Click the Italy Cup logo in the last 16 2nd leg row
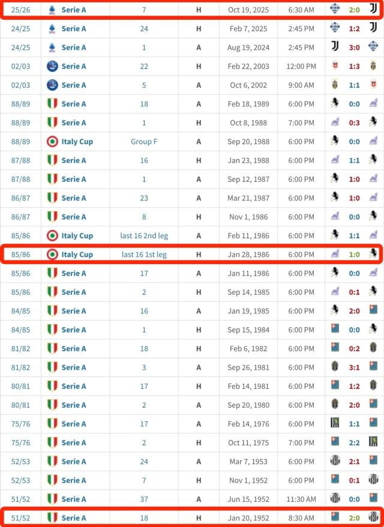384x527 pixels. pos(52,236)
